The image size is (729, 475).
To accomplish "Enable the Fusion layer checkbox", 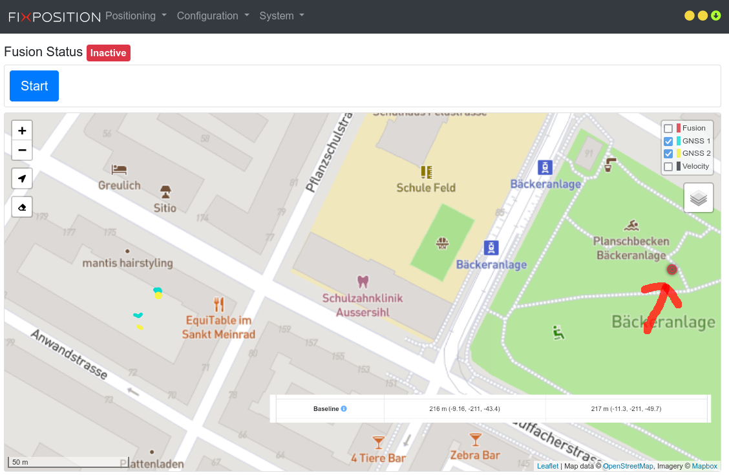I will click(668, 129).
